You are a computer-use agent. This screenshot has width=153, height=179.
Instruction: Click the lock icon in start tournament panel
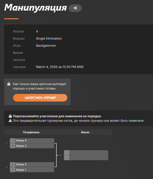pos(9,84)
